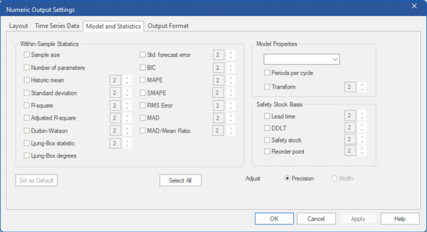The width and height of the screenshot is (427, 232).
Task: Click the Apply button
Action: [x=358, y=219]
